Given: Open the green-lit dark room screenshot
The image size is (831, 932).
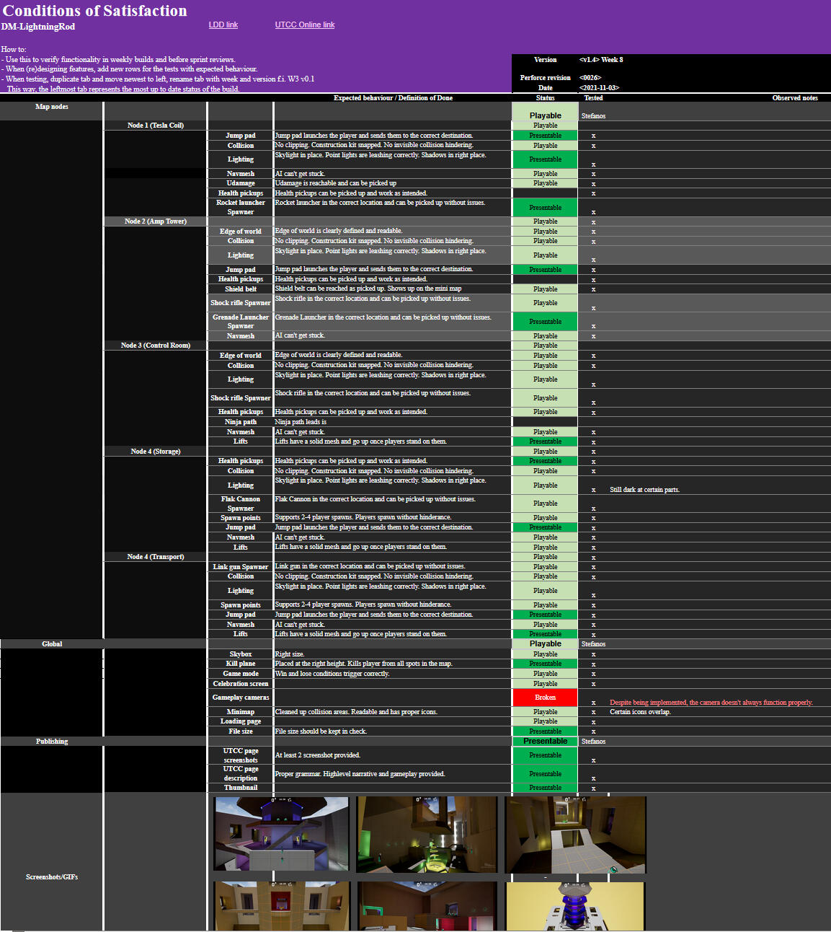Looking at the screenshot, I should [427, 834].
